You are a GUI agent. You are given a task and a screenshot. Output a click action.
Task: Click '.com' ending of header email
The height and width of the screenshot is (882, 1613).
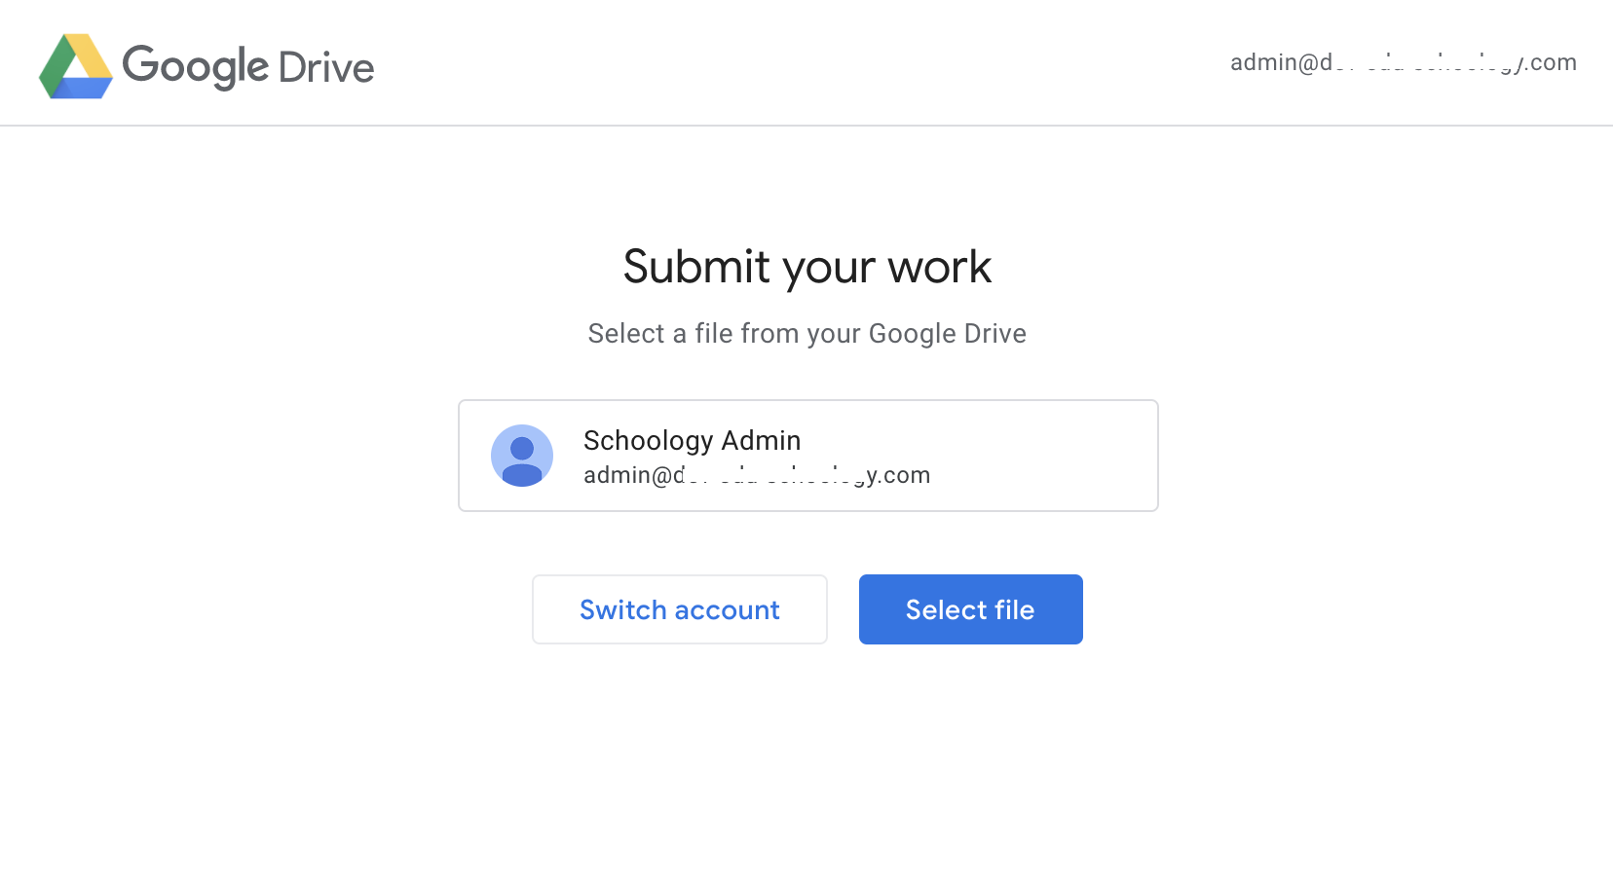[x=1552, y=62]
